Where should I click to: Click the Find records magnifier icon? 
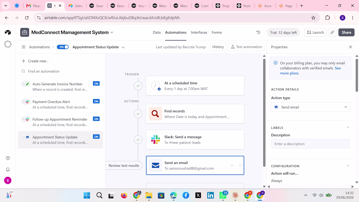coord(155,114)
